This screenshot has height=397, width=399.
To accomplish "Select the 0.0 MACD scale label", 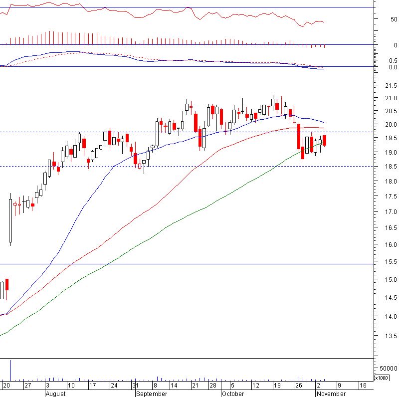I will click(x=393, y=67).
